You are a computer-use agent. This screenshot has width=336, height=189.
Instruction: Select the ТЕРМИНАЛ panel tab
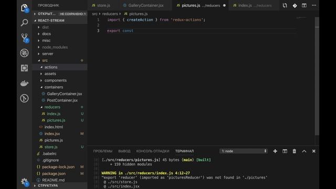point(184,151)
